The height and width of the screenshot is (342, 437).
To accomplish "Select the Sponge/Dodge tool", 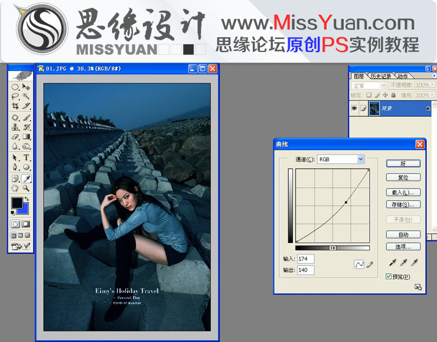I will [x=26, y=146].
